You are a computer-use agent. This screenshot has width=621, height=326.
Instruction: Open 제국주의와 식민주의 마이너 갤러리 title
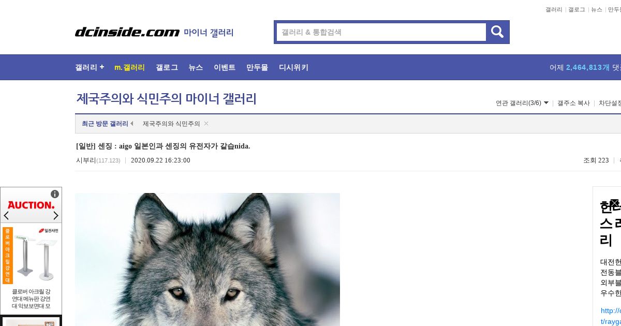point(167,99)
